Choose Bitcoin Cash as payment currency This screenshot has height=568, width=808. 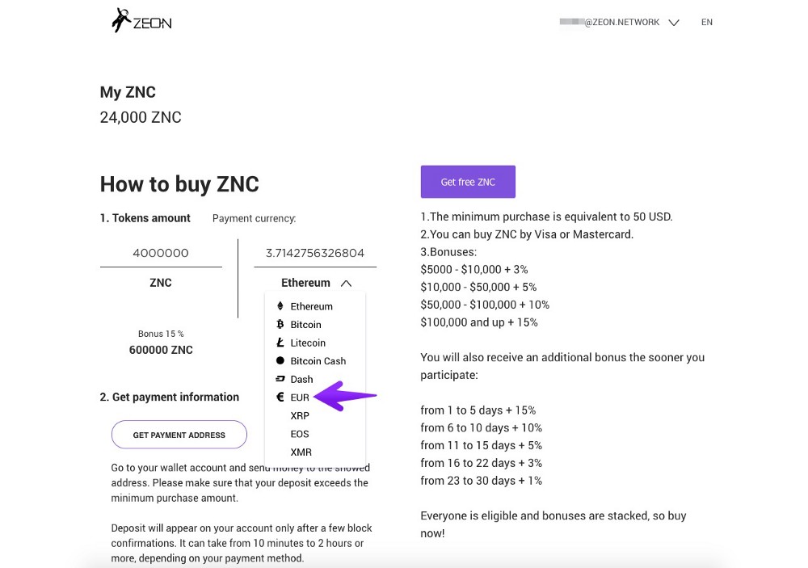318,361
